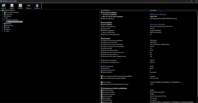Click the DESKTOP computer icon in tree

(x=3, y=11)
